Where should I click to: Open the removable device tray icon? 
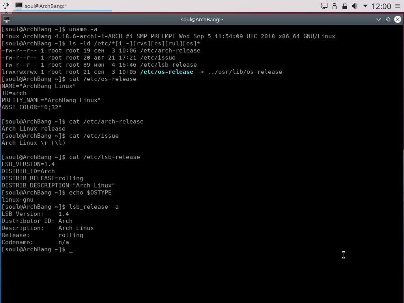(335, 6)
